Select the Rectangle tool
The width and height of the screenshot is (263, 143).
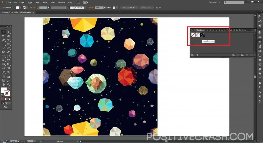tap(8, 44)
